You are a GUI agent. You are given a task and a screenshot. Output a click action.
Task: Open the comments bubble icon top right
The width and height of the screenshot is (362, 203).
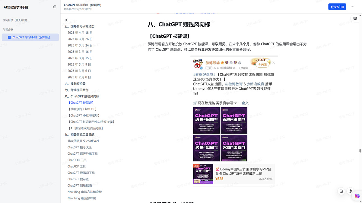point(355,18)
